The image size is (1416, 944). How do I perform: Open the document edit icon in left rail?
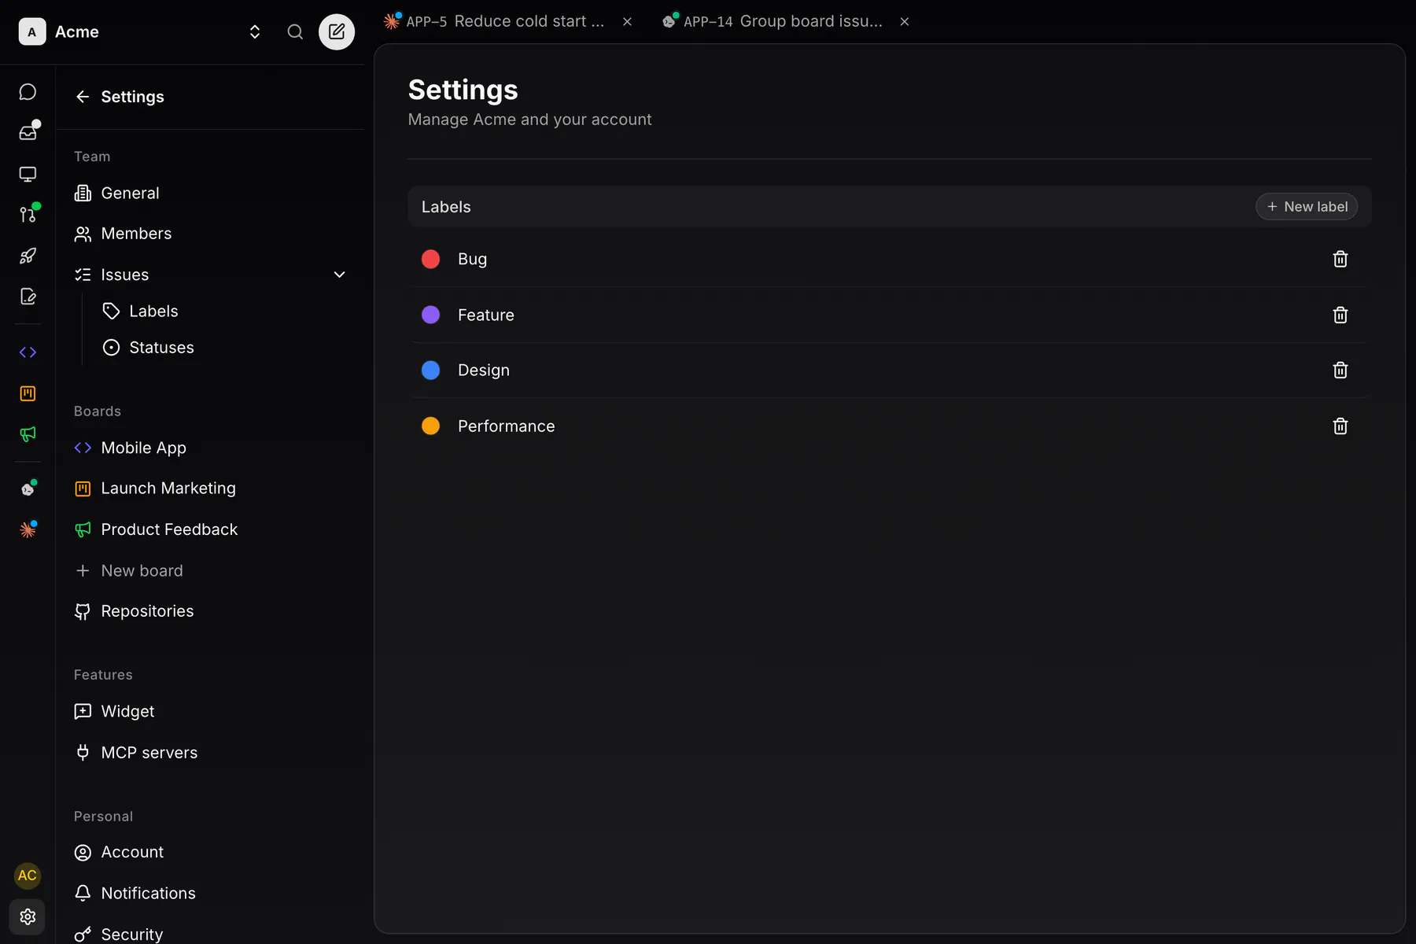click(x=28, y=297)
